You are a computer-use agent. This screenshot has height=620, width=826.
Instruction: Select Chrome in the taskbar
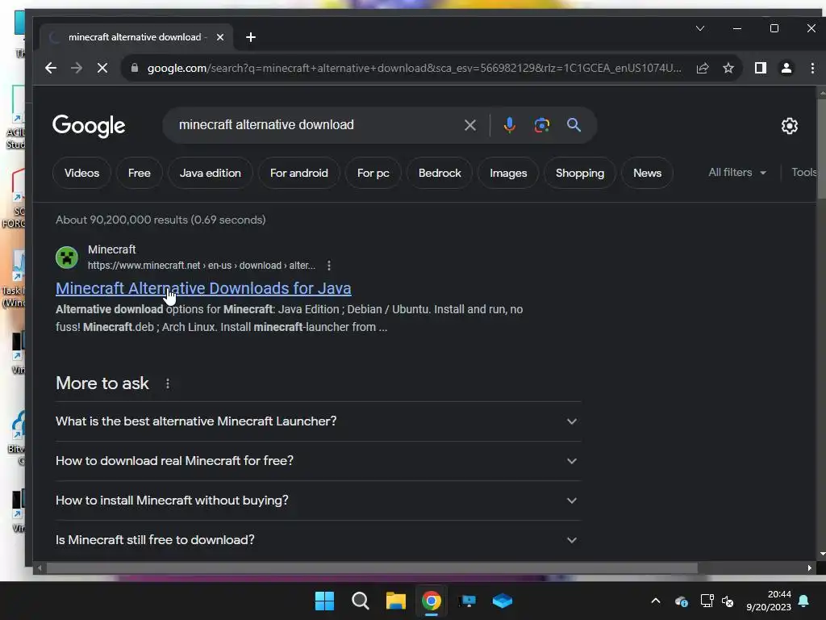point(432,601)
